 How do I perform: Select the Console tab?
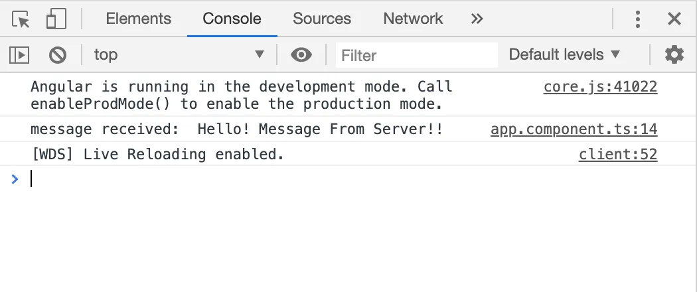tap(232, 19)
